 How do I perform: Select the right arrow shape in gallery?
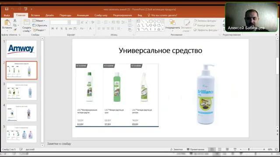tap(151, 25)
